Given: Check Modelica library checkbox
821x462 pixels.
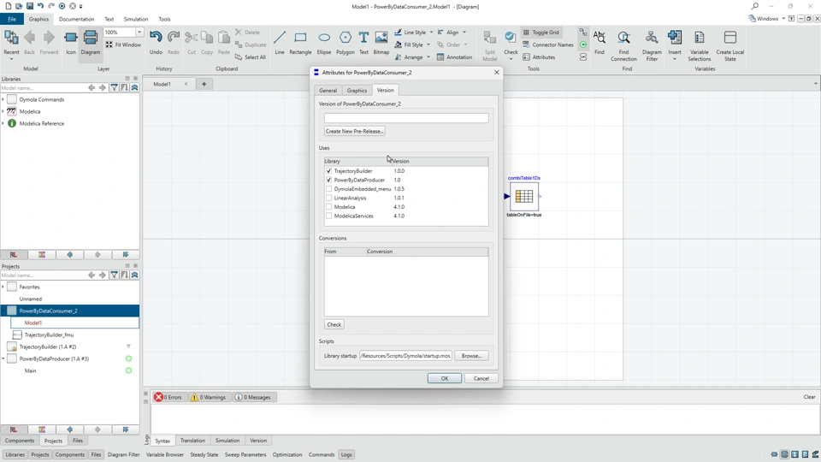Looking at the screenshot, I should 328,207.
